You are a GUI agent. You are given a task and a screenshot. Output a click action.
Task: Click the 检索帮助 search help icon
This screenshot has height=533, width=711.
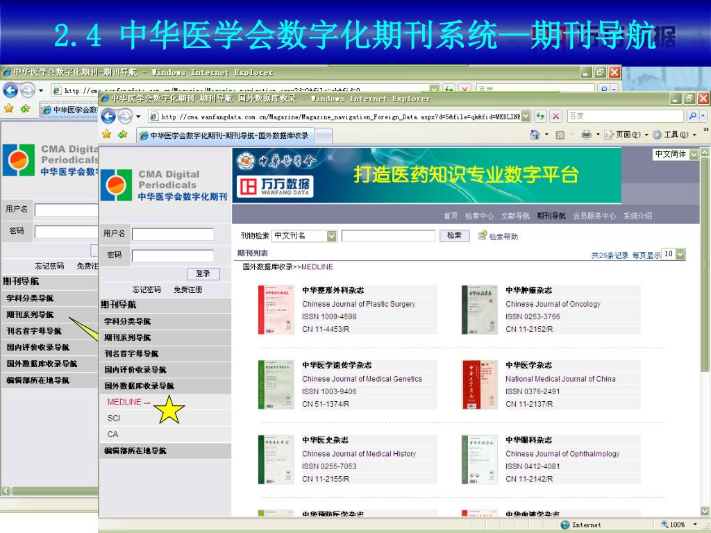coord(483,236)
